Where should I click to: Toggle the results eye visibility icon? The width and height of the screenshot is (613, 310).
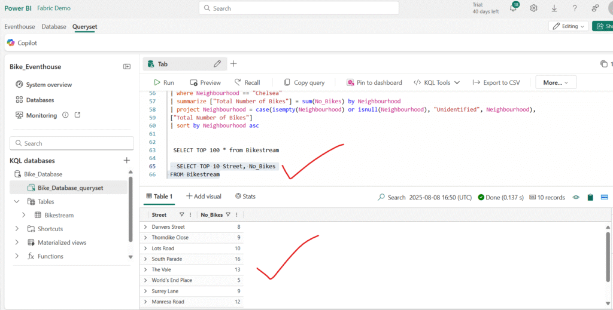pyautogui.click(x=575, y=197)
